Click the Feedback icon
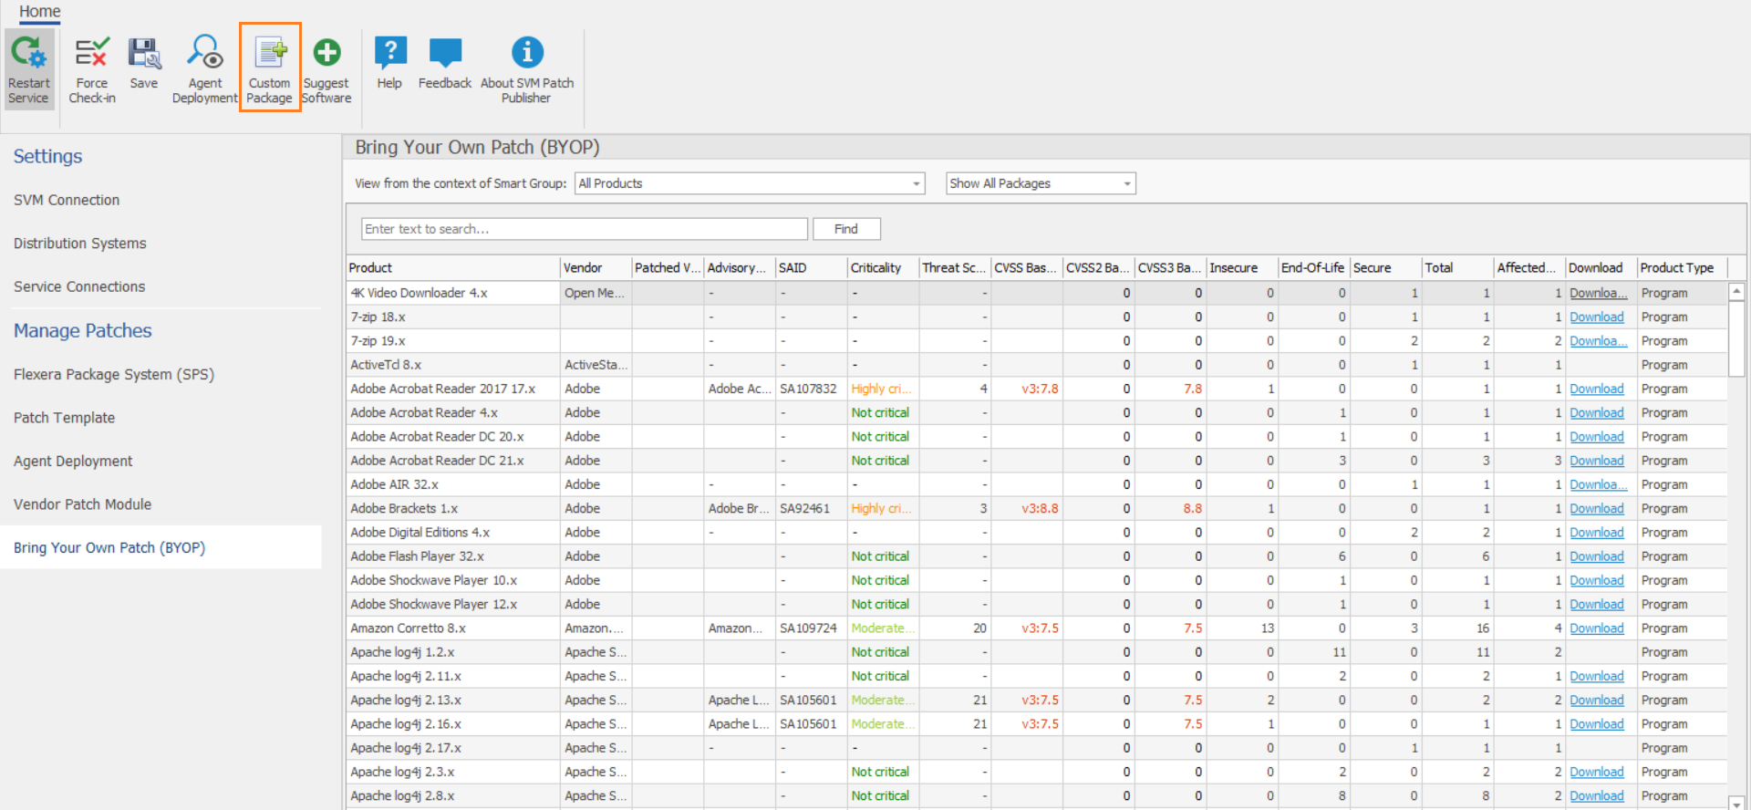This screenshot has width=1751, height=810. click(445, 64)
